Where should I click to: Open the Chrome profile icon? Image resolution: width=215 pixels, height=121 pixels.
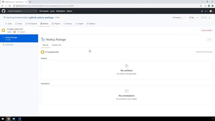pos(209,6)
